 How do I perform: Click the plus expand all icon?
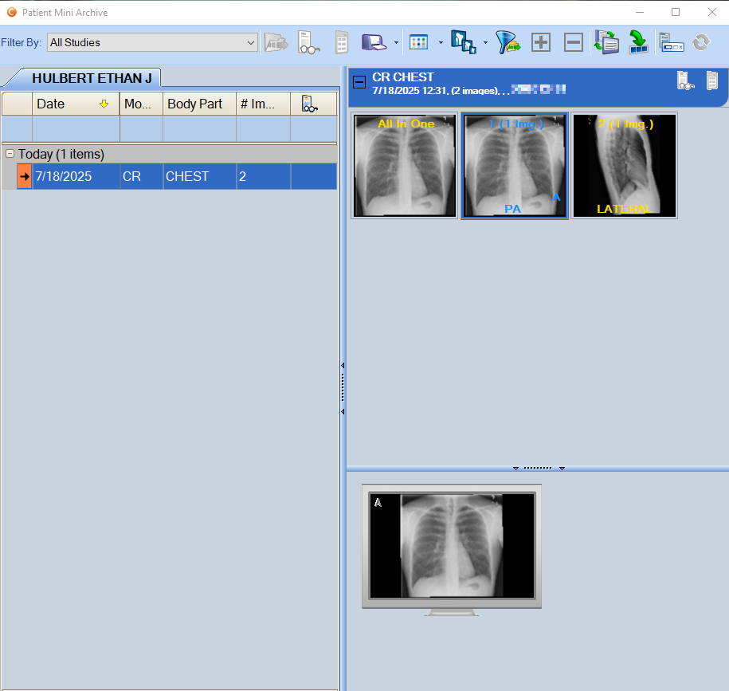tap(541, 42)
